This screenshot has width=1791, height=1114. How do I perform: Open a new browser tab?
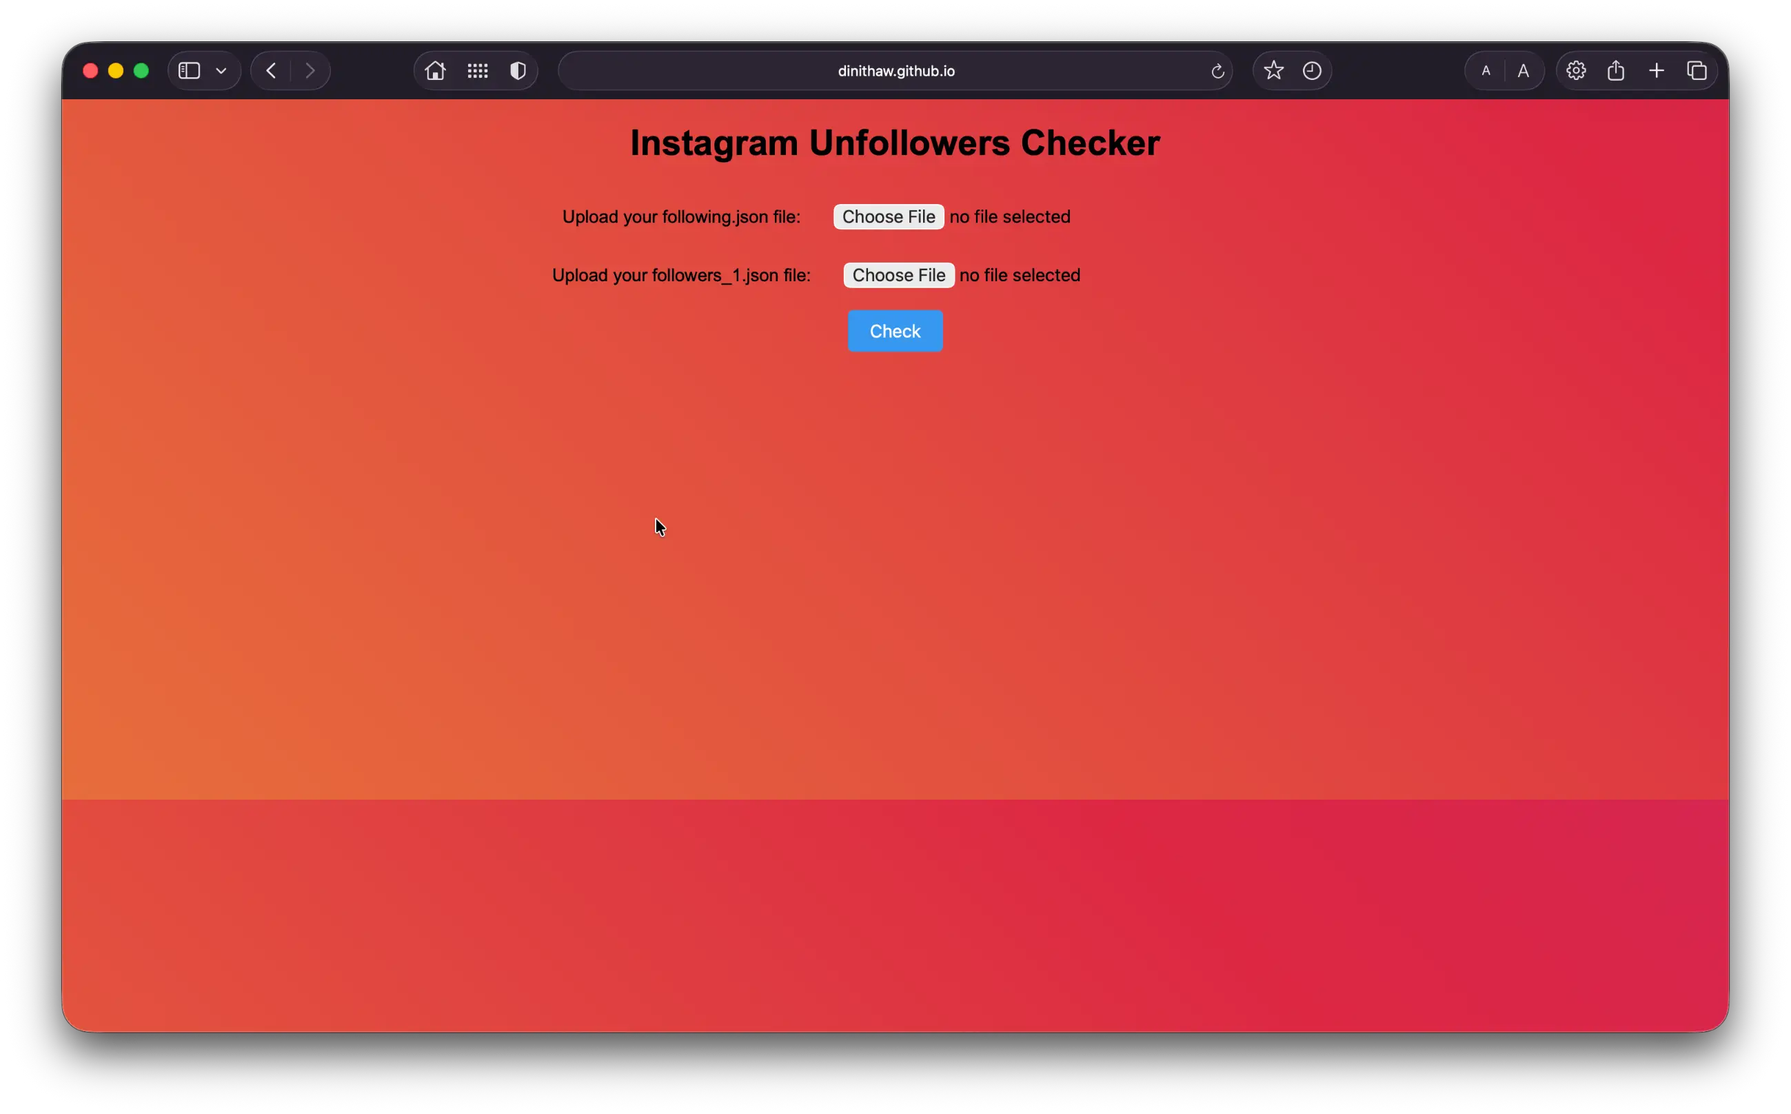pos(1657,70)
